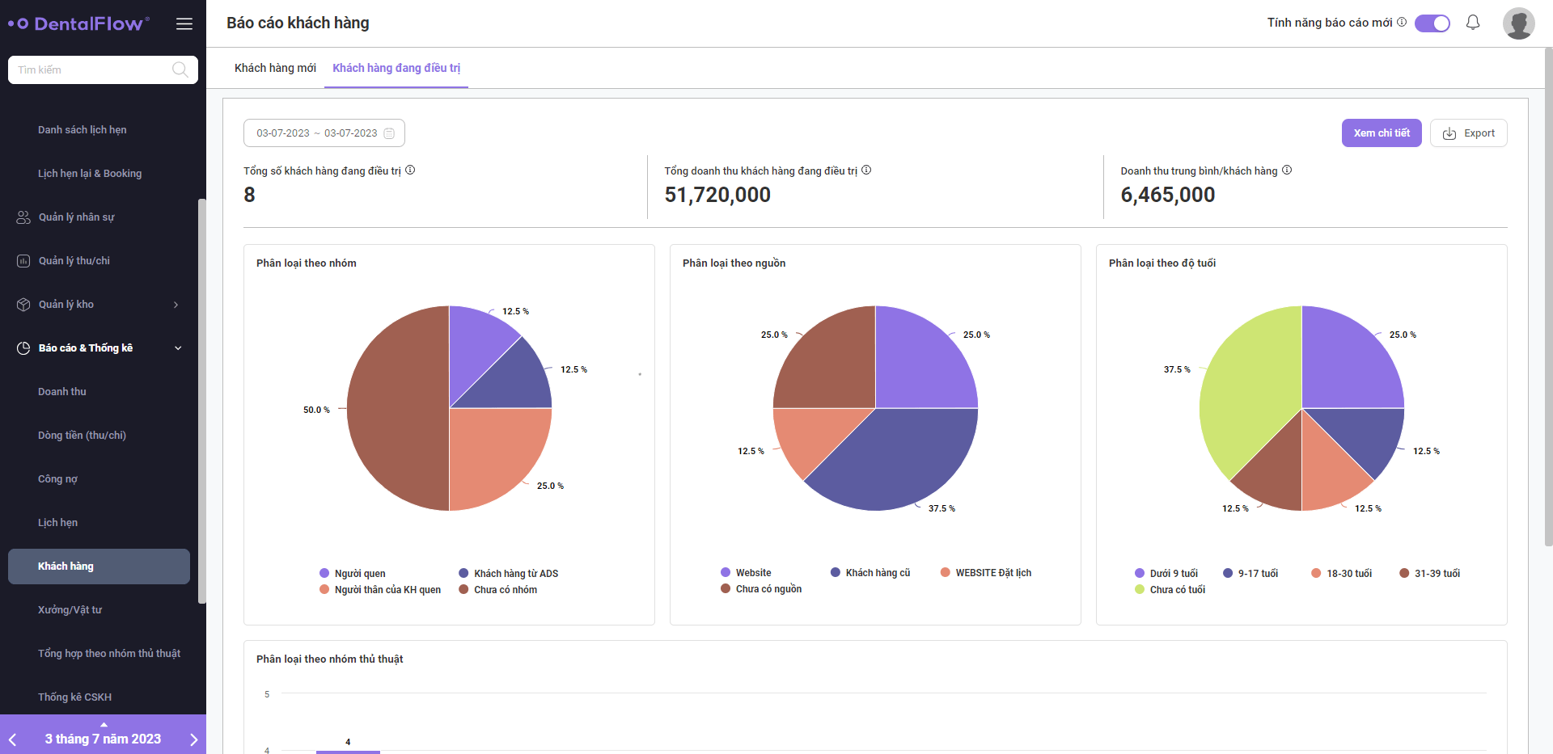Open the date range picker 03-07-2023
The height and width of the screenshot is (754, 1553).
tap(324, 133)
